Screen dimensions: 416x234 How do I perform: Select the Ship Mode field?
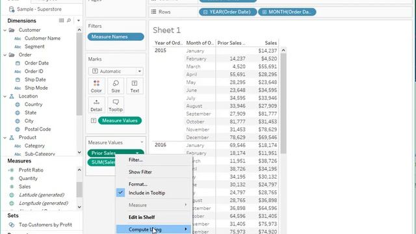pyautogui.click(x=36, y=88)
